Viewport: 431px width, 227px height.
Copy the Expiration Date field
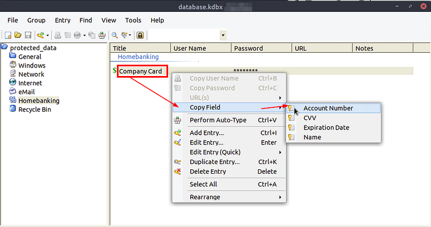coord(333,127)
